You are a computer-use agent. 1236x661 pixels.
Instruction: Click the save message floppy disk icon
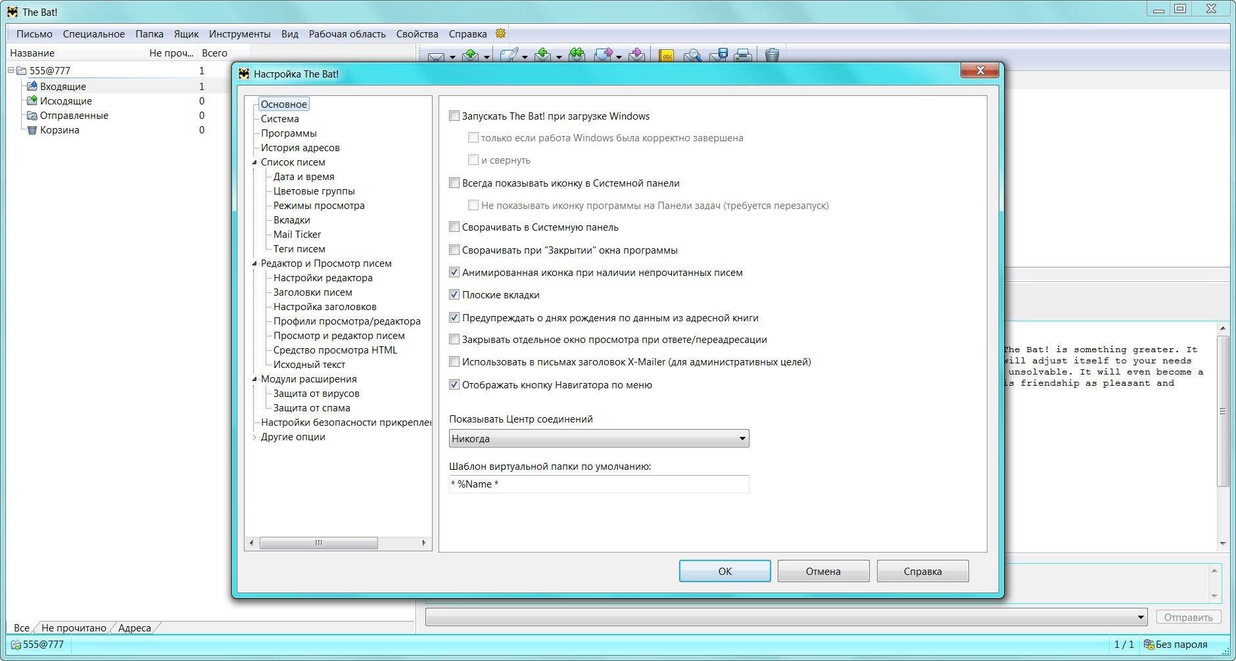point(718,56)
